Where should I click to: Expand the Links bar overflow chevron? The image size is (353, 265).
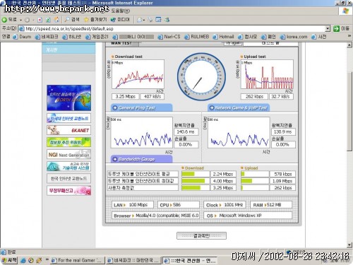349,36
